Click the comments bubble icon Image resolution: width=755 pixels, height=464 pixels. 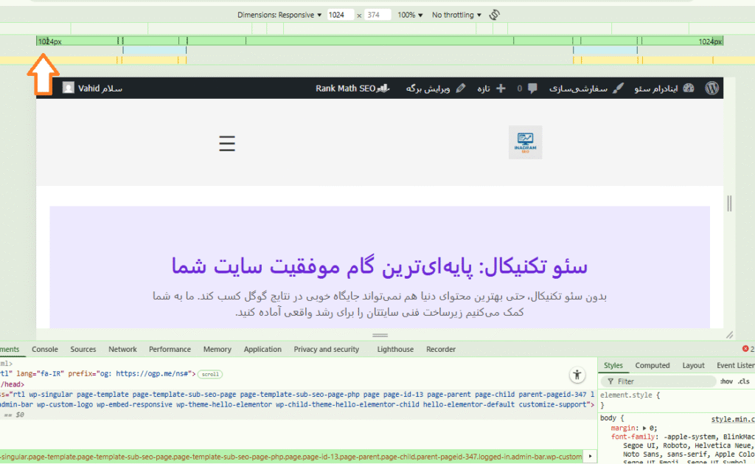click(x=532, y=89)
